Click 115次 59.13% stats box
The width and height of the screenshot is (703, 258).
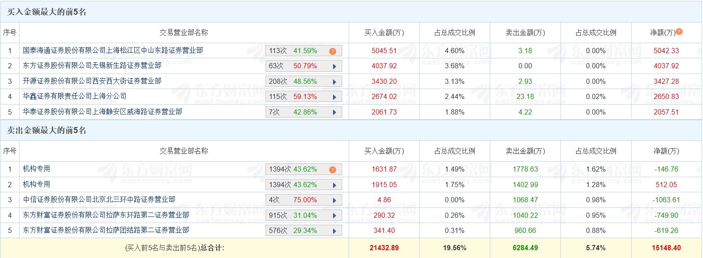click(x=304, y=97)
